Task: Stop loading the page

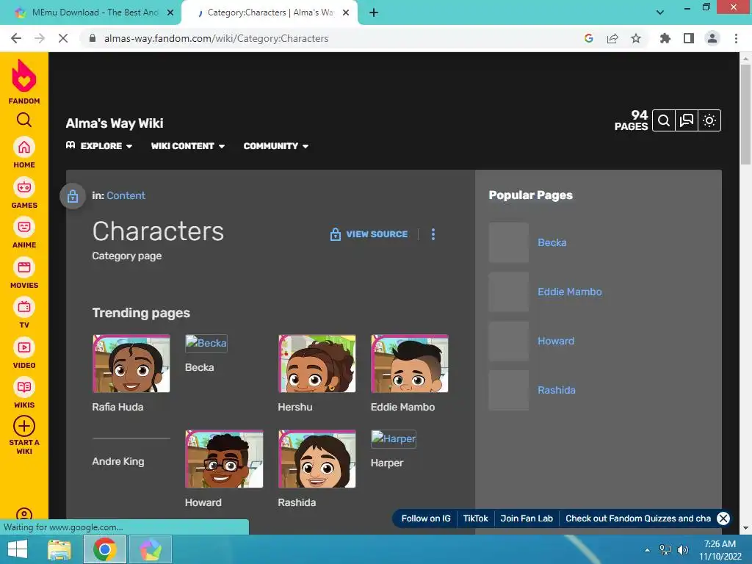Action: 63,38
